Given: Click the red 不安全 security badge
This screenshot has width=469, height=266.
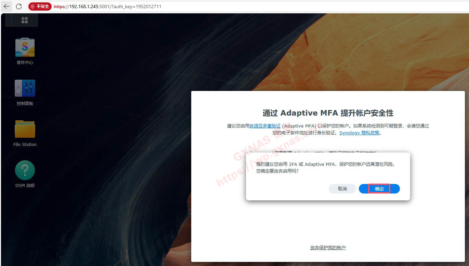Looking at the screenshot, I should pos(40,6).
